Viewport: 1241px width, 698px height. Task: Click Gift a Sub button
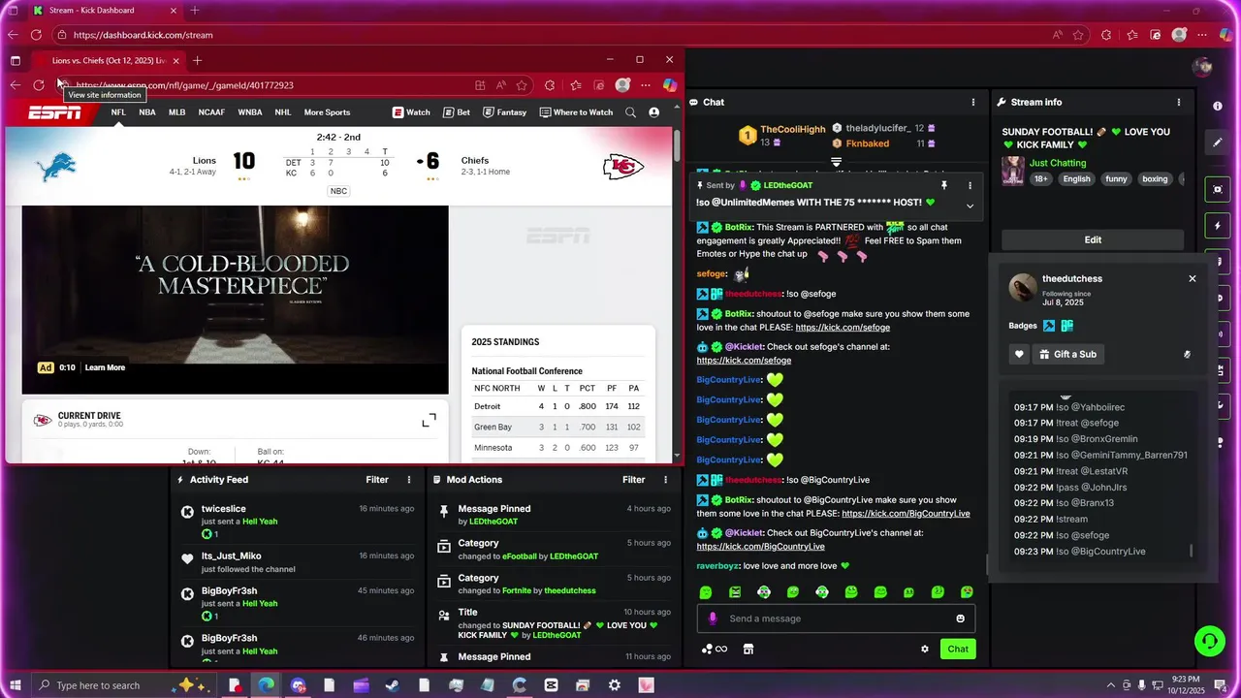pos(1067,354)
